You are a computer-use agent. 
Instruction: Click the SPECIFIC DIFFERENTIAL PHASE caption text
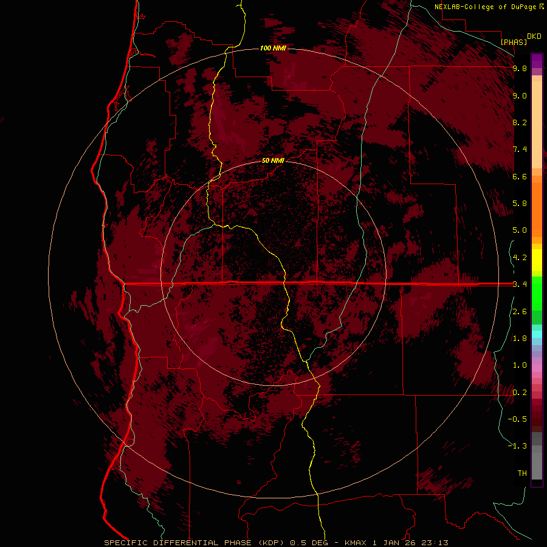(177, 543)
